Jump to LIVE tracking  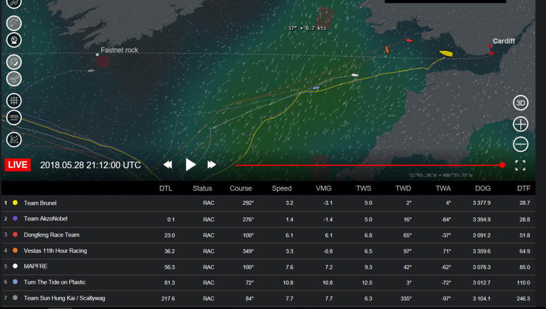17,165
